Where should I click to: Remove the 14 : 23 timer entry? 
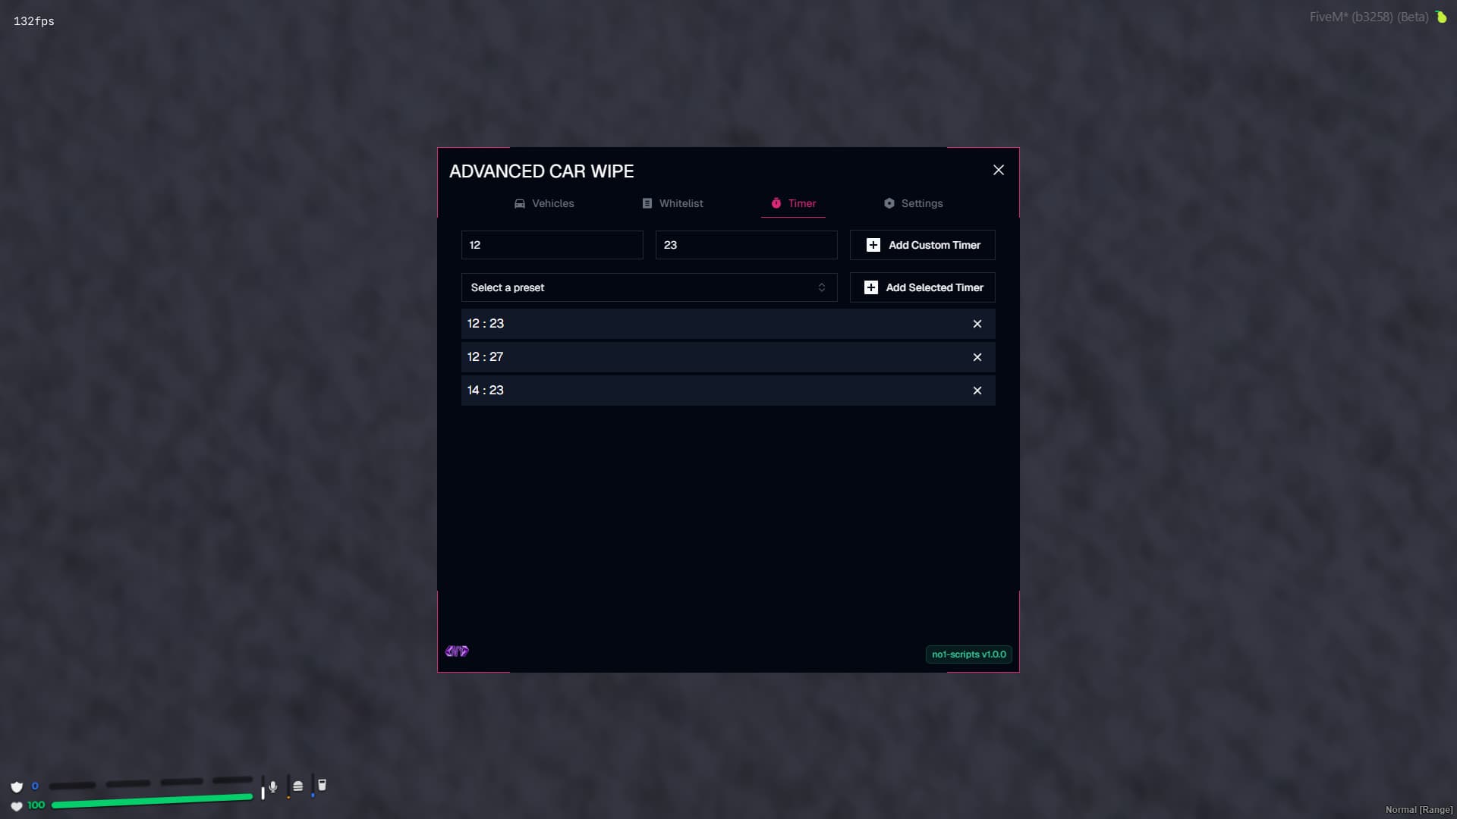click(977, 391)
